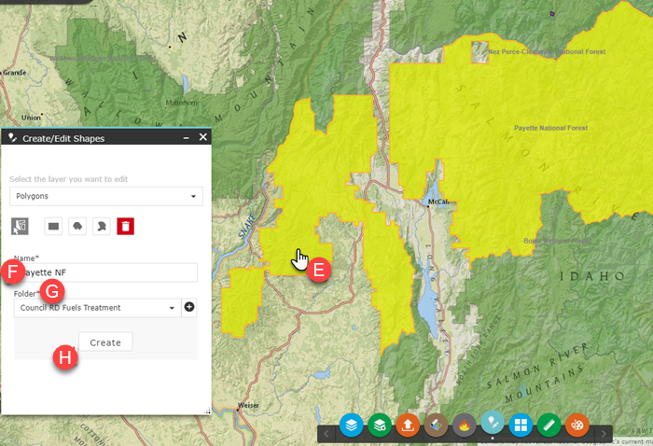This screenshot has height=446, width=653.
Task: Click the red delete trash icon
Action: click(127, 226)
